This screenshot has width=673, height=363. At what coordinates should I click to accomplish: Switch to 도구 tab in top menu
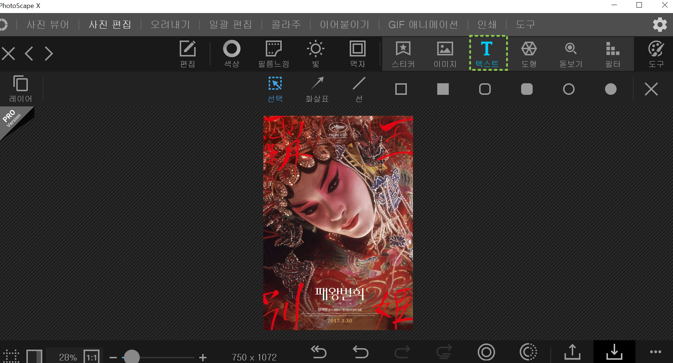[x=525, y=24]
